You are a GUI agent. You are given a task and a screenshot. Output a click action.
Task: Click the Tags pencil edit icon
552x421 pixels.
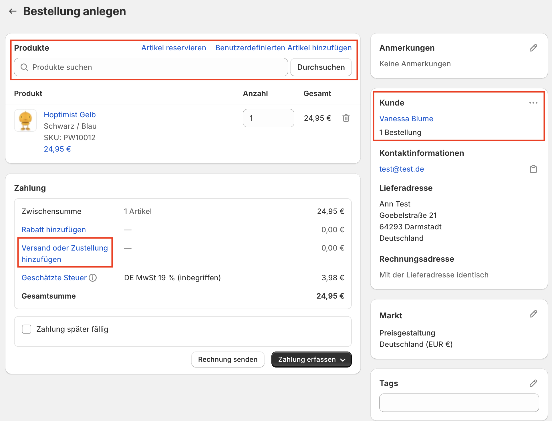point(533,383)
